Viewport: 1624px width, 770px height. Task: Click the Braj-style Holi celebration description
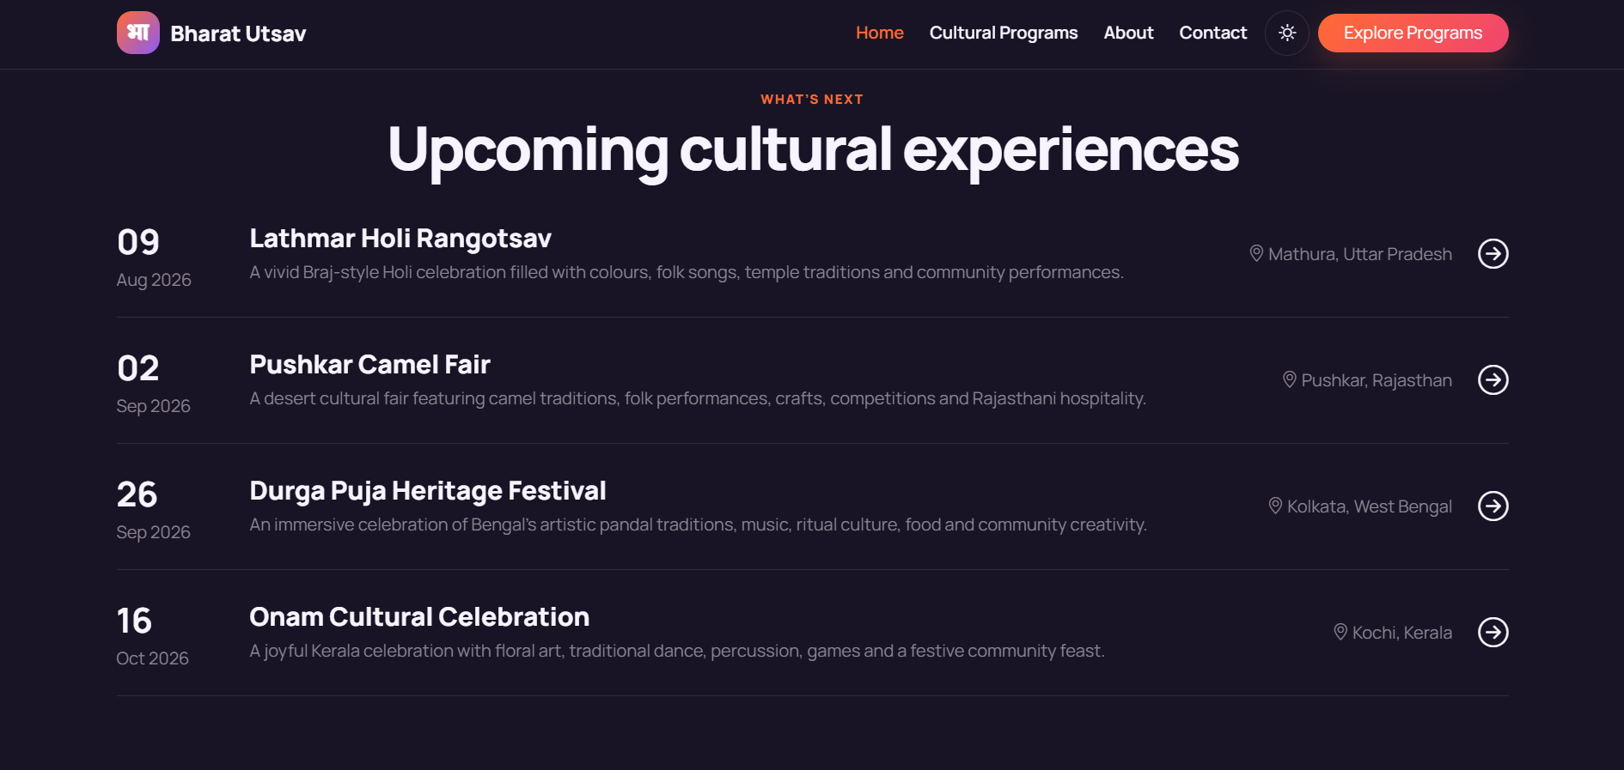coord(687,272)
